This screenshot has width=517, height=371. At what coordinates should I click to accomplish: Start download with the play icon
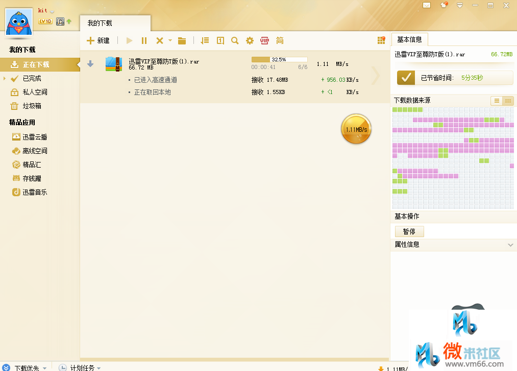click(129, 40)
